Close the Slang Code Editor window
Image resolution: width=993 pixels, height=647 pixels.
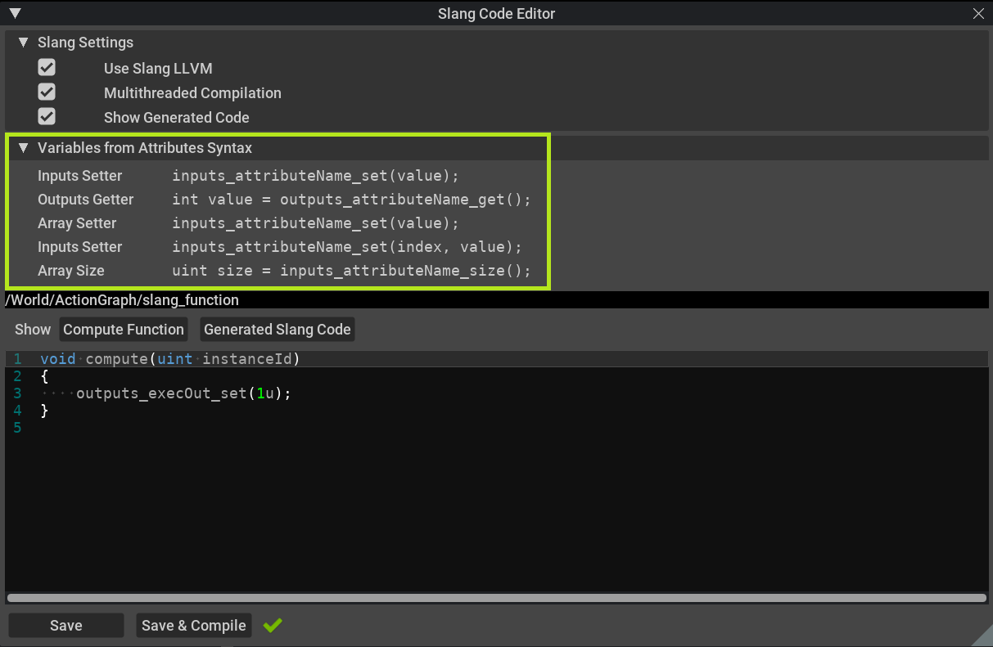pyautogui.click(x=978, y=14)
